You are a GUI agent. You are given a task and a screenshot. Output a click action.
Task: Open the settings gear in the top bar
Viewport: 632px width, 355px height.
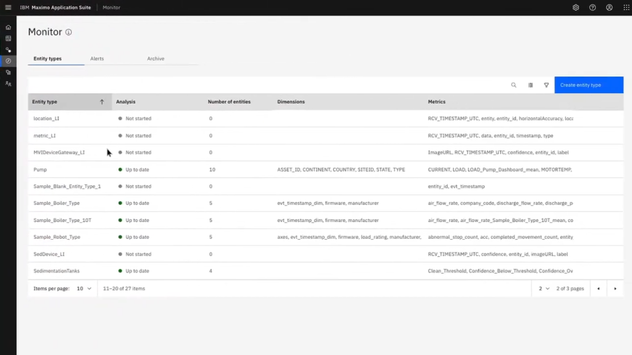pyautogui.click(x=575, y=7)
